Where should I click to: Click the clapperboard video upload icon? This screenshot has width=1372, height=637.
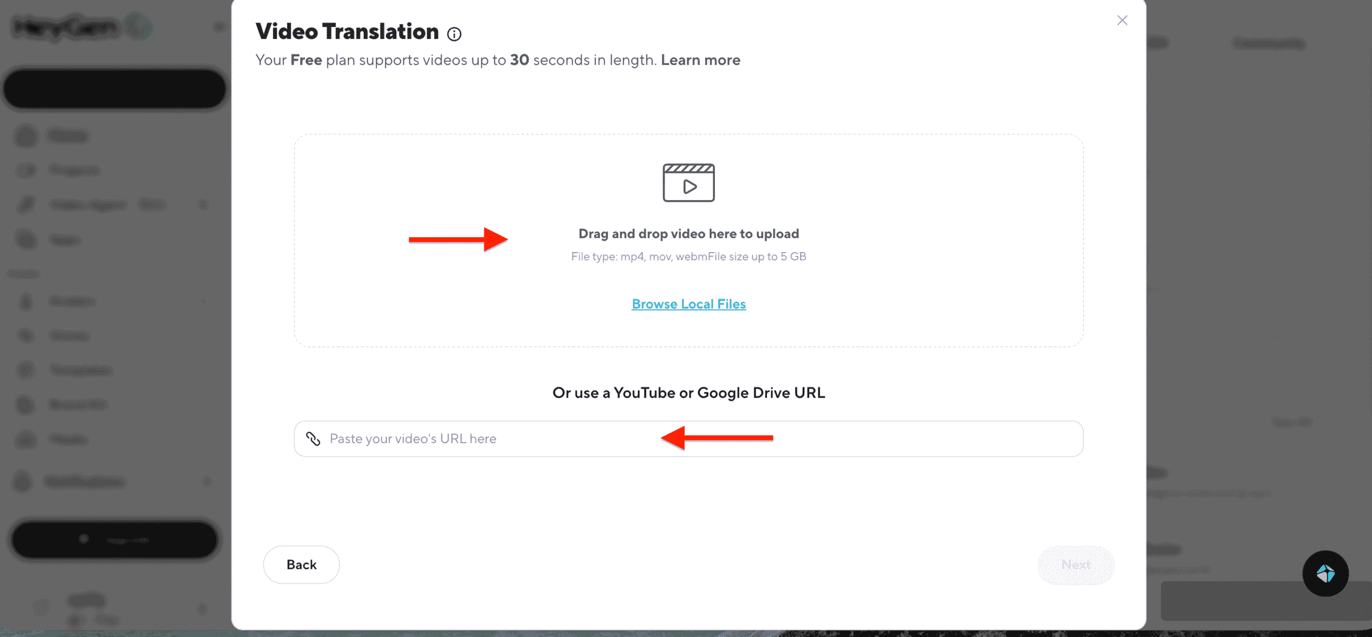688,183
